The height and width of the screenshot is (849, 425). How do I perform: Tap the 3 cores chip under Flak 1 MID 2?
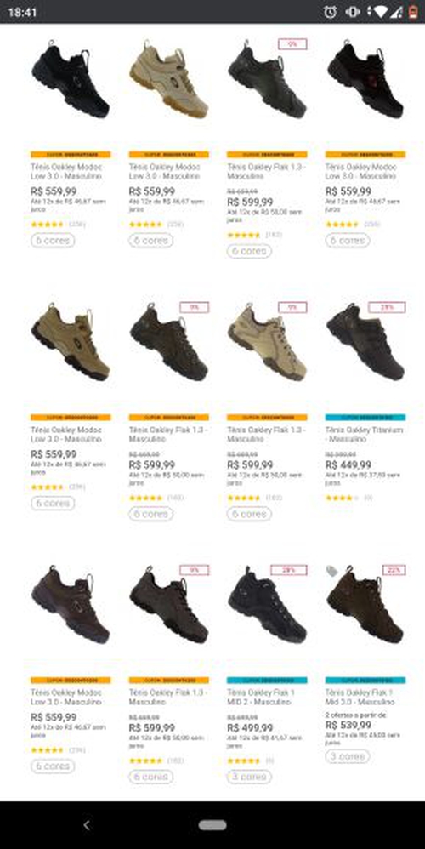249,777
